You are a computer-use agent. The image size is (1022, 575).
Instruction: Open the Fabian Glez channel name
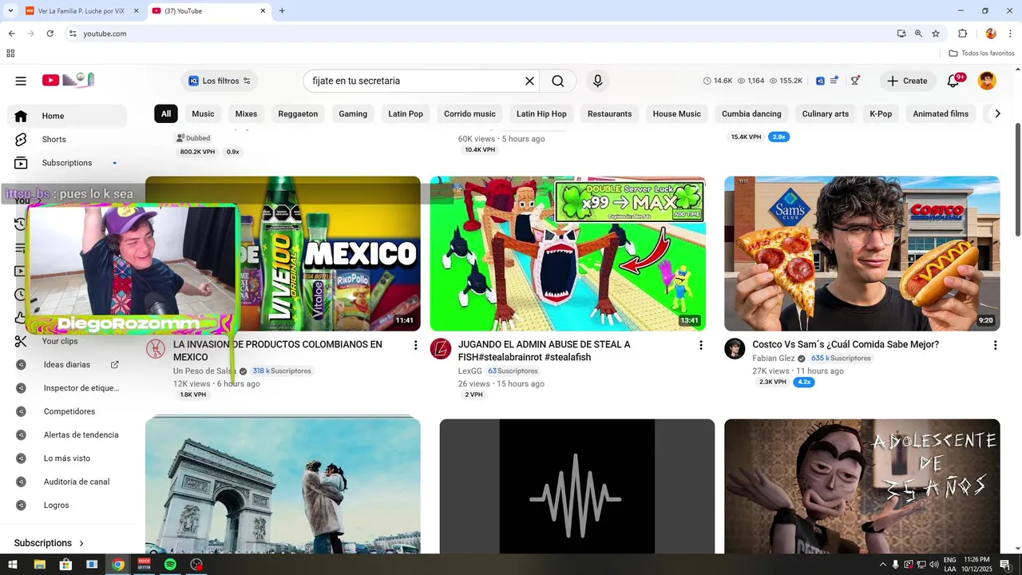774,359
